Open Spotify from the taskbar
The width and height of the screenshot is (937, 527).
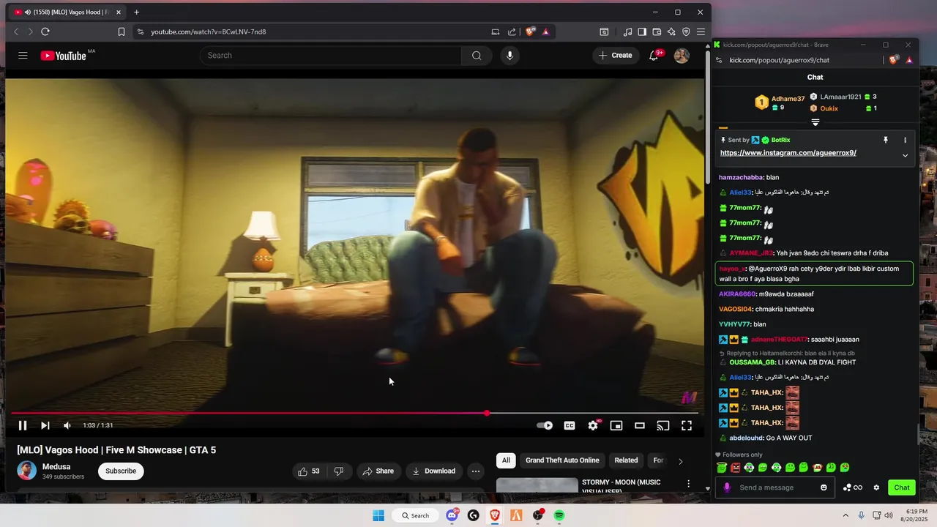coord(559,515)
